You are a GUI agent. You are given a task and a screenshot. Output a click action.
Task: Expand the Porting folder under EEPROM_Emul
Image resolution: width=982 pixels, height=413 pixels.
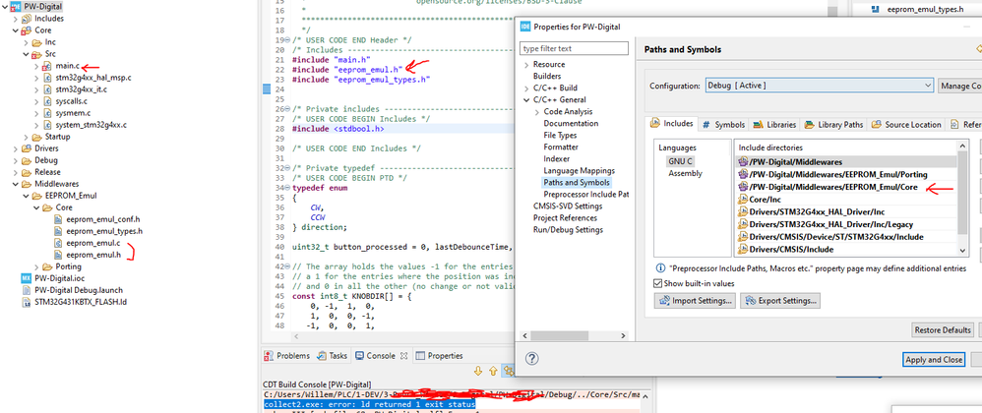(x=35, y=266)
